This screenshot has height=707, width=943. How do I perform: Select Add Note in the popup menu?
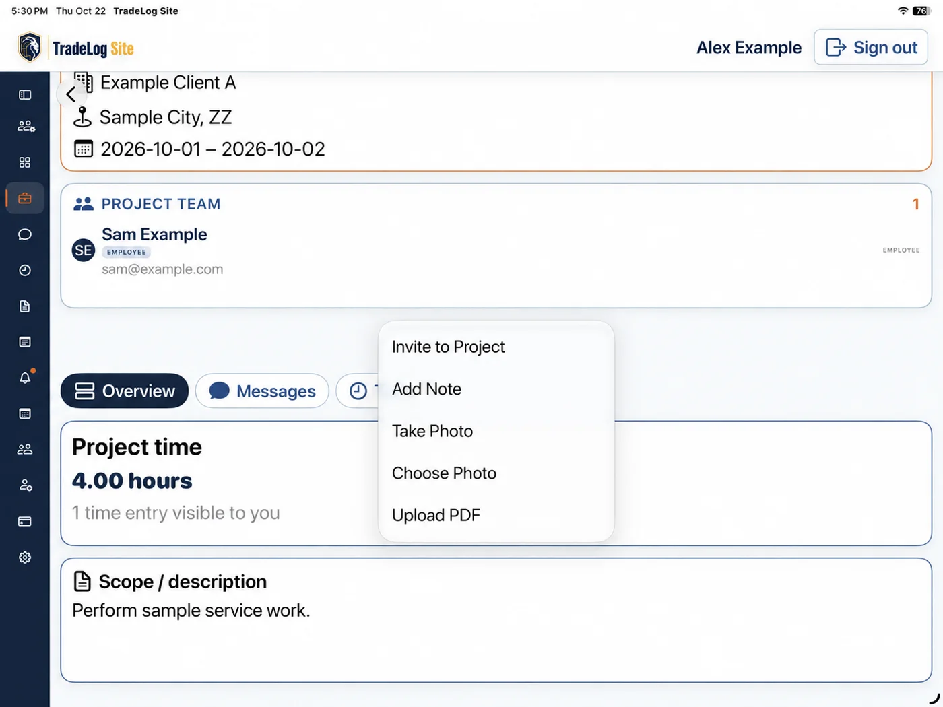[x=496, y=389]
